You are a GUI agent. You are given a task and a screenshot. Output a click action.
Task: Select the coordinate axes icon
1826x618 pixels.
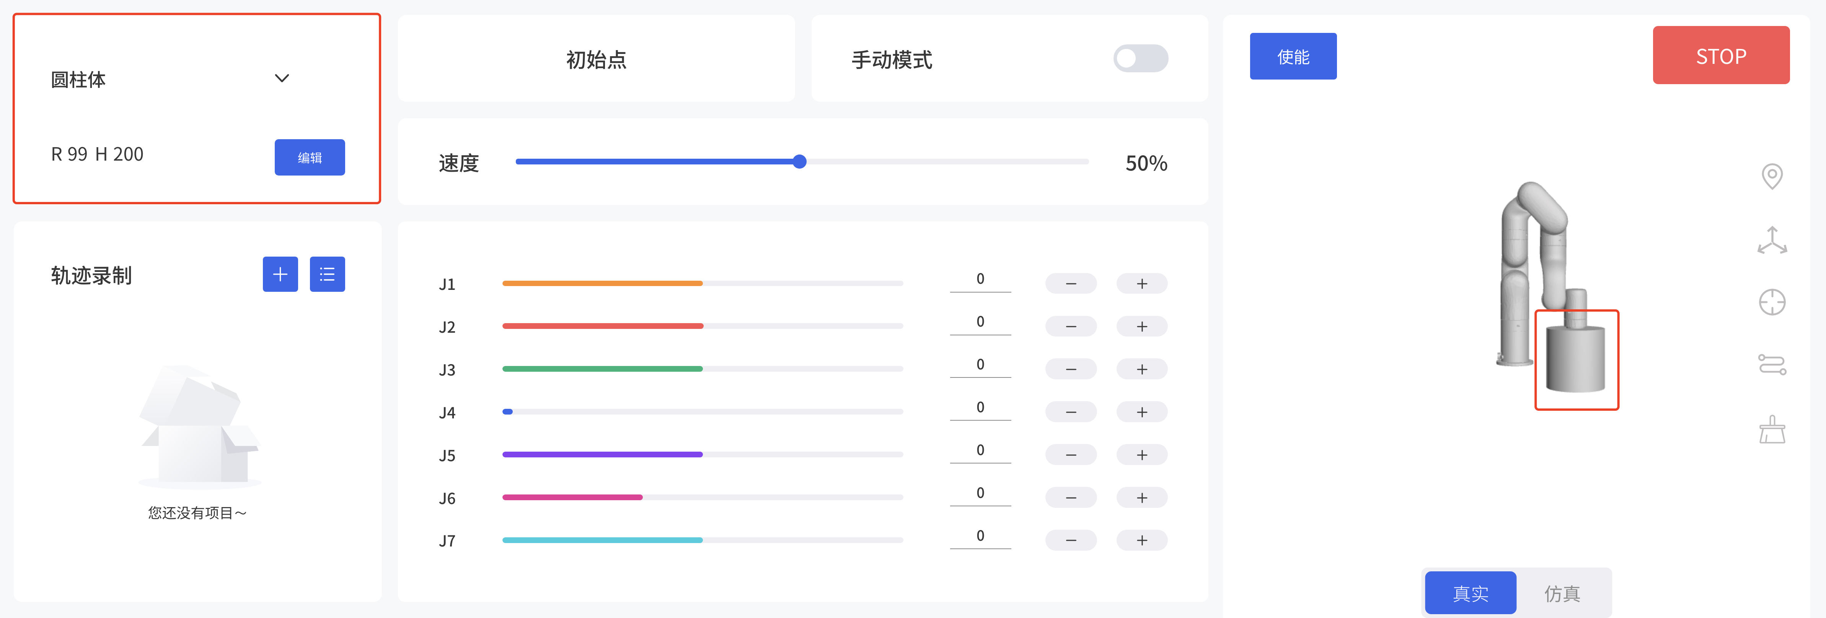[1773, 239]
